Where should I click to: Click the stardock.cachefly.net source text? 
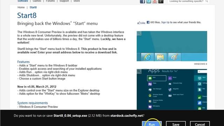point(127,115)
